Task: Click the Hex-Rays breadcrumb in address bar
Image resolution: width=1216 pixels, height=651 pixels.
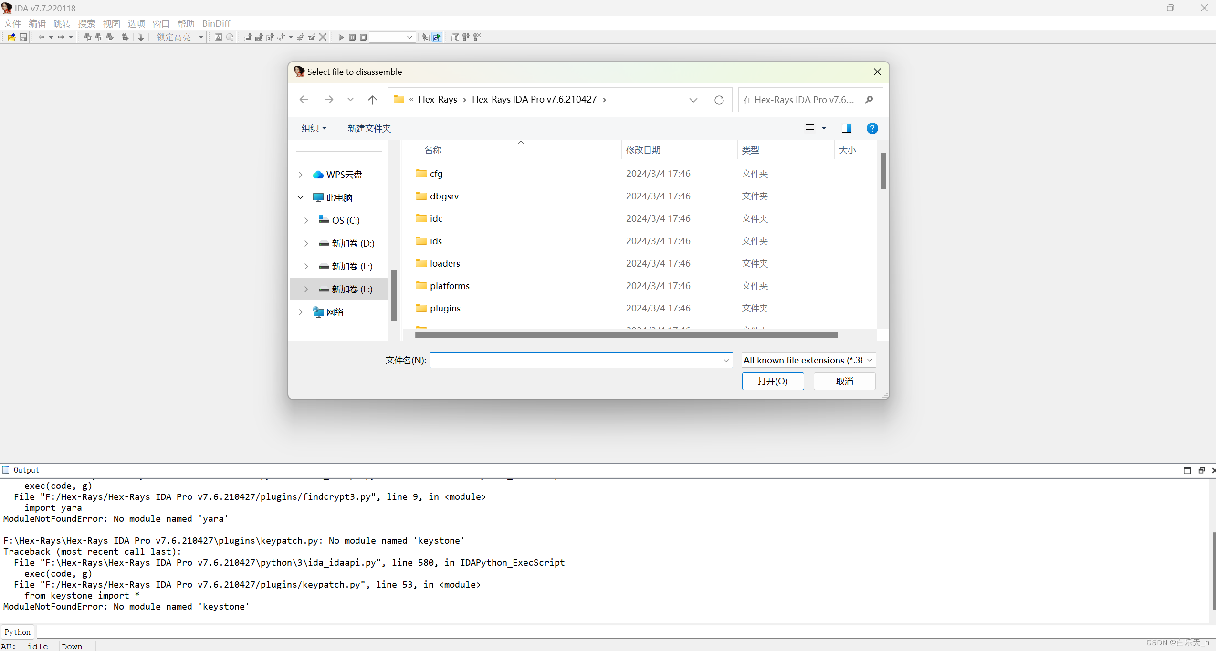Action: [x=438, y=99]
